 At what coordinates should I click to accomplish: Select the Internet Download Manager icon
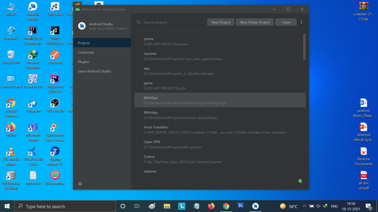33,60
